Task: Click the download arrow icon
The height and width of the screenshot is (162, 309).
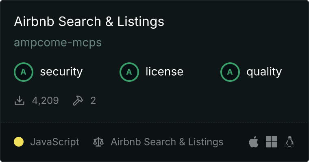Action: 20,100
